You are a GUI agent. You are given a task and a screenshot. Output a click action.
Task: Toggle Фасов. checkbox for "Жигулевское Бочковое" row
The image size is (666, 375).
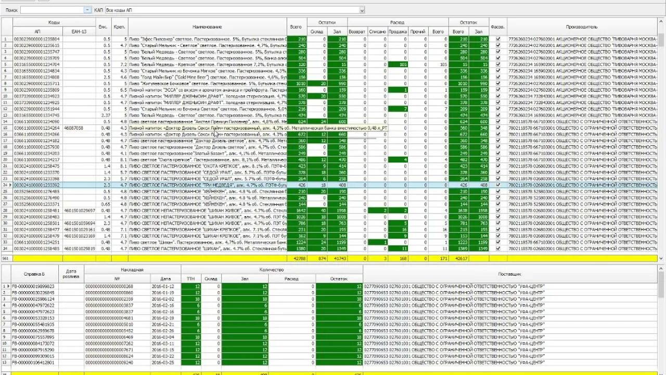pos(498,83)
